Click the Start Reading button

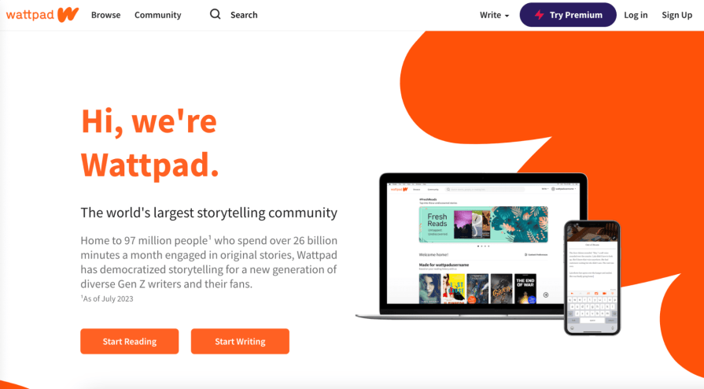pos(129,341)
